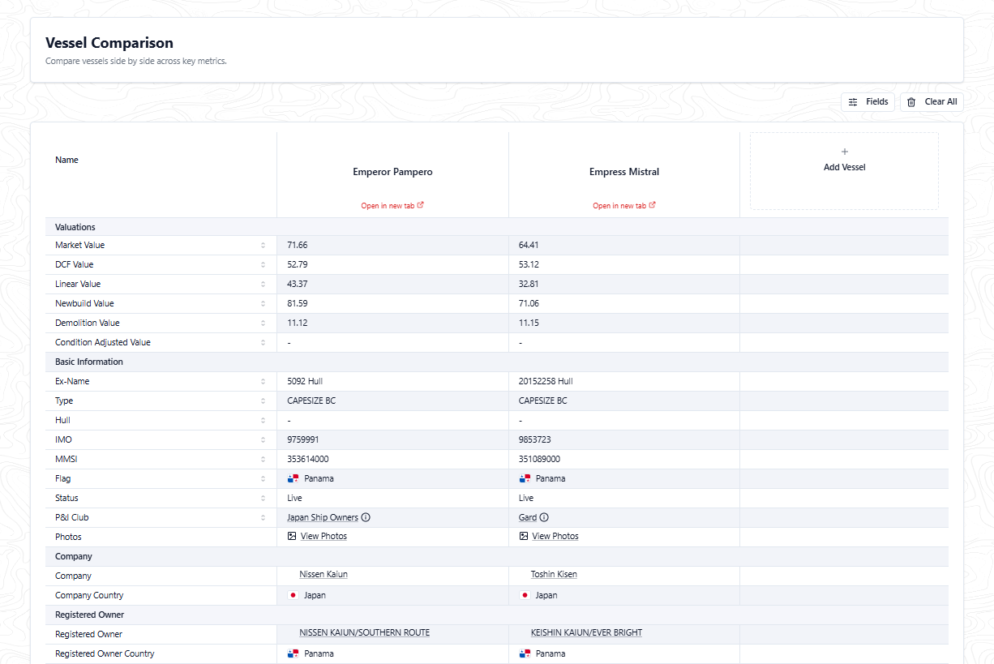994x664 pixels.
Task: Add a vessel using the plus card
Action: pos(844,171)
